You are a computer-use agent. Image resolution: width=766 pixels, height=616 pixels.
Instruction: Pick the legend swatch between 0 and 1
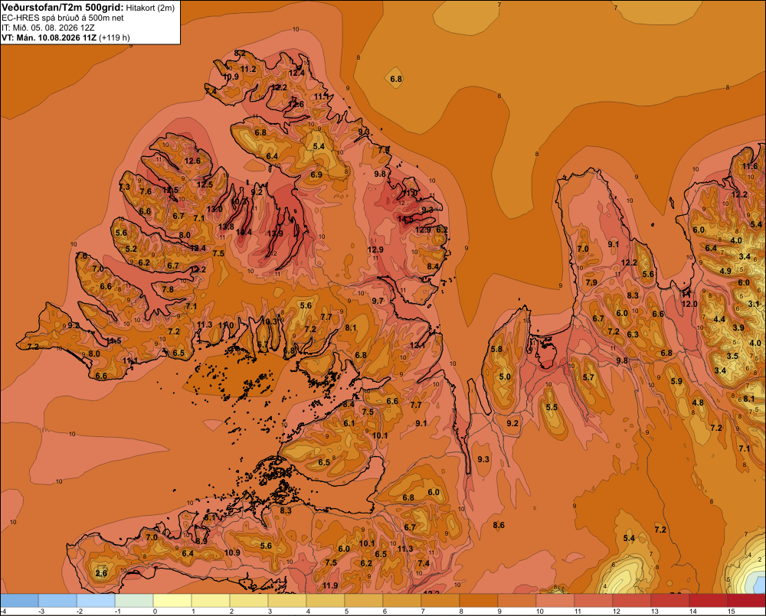[172, 601]
